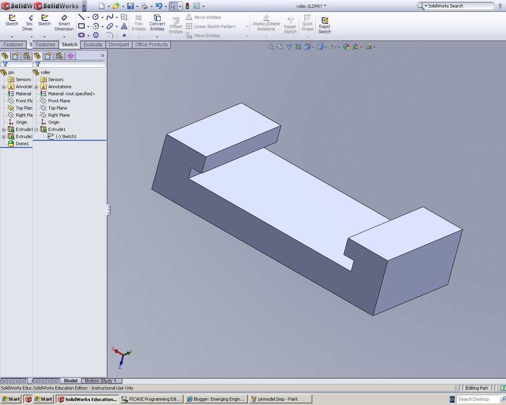
Task: Collapse Extrude1 in the roller tree
Action: [x=36, y=129]
